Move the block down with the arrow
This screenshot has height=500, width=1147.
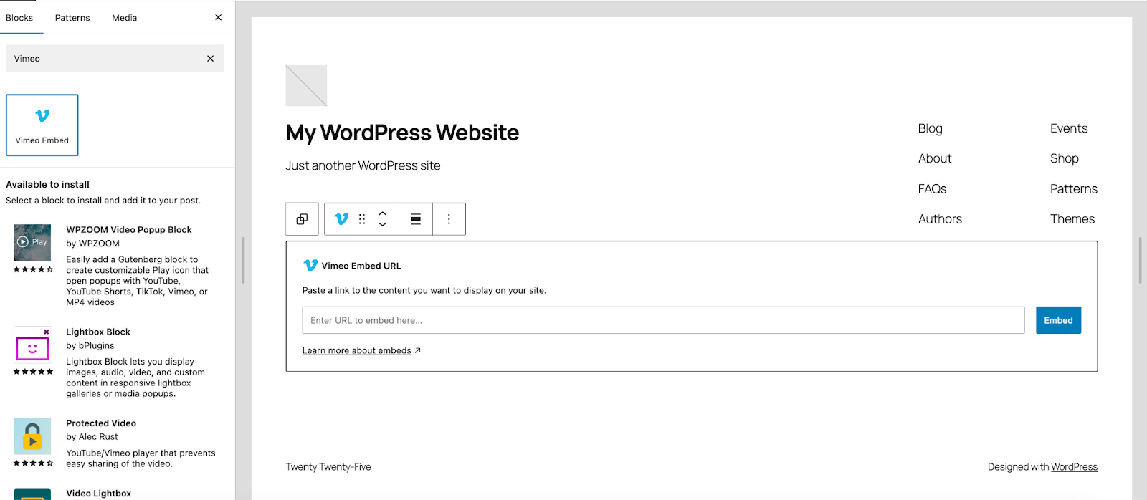pyautogui.click(x=383, y=224)
